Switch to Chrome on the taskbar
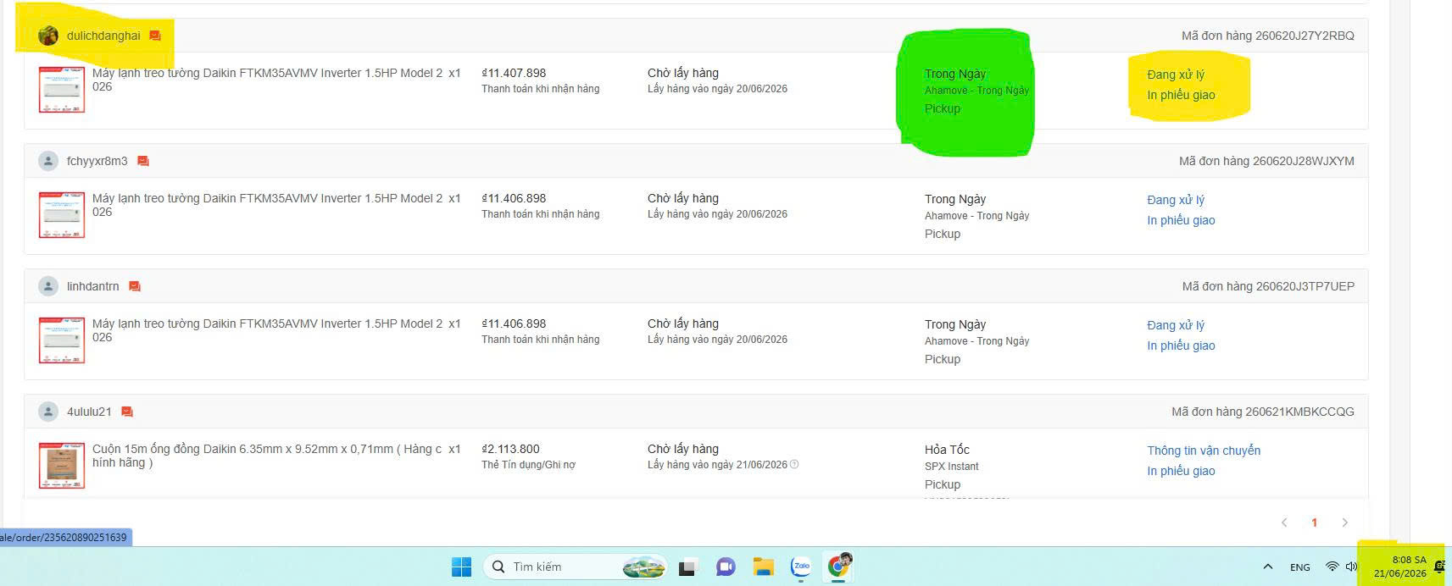1452x586 pixels. point(839,566)
